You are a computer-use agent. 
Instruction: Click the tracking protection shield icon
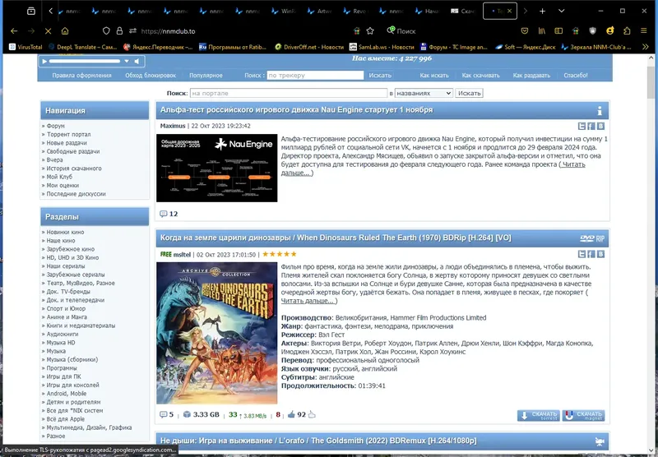click(x=106, y=31)
